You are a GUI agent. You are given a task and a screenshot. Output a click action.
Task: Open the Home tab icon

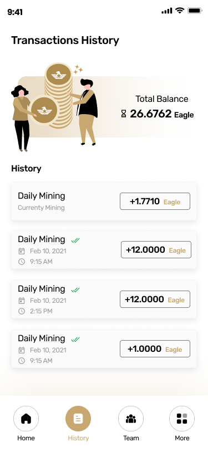pos(26,419)
